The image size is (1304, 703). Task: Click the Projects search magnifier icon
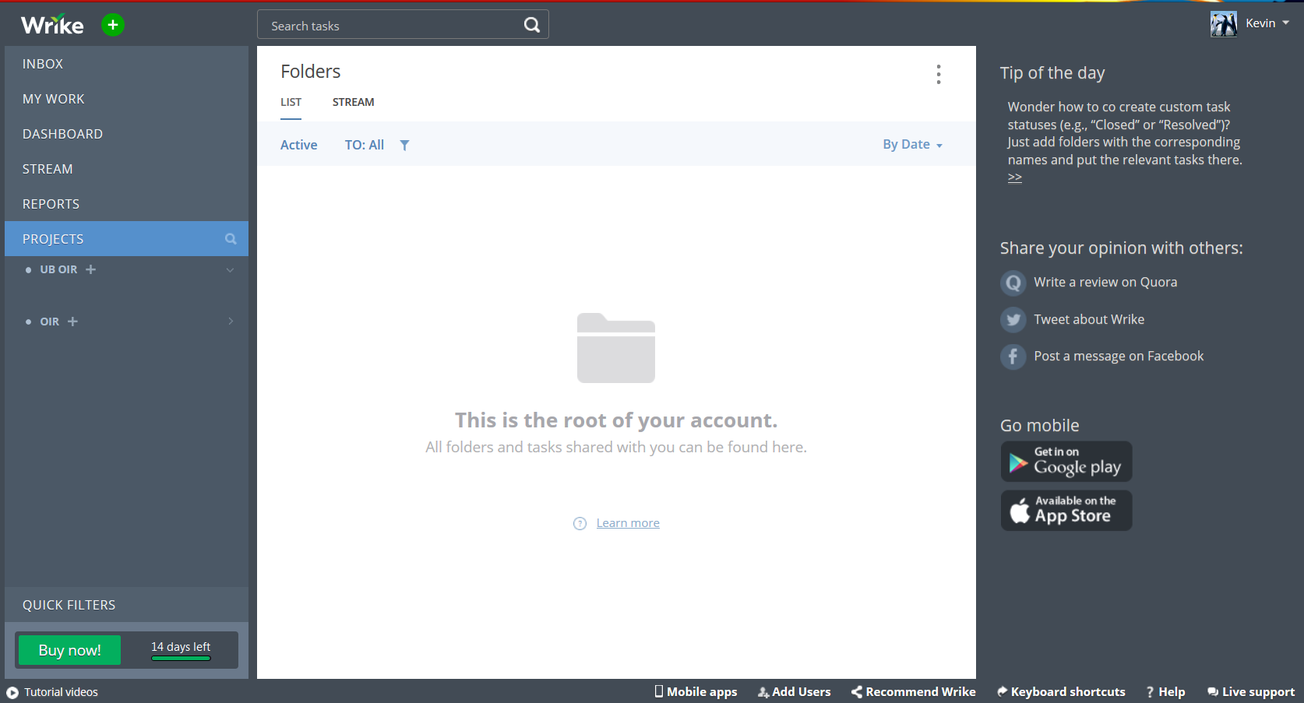[231, 239]
